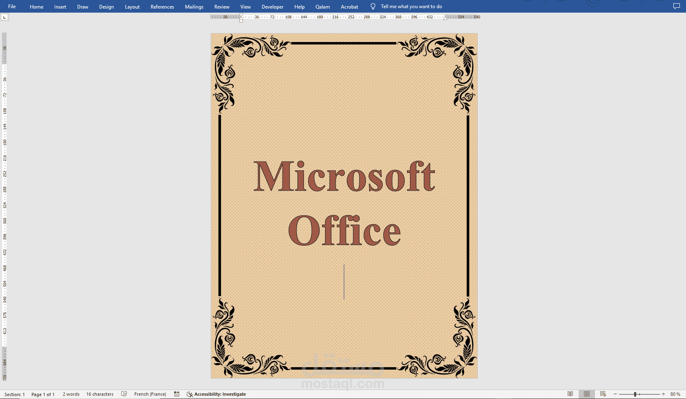This screenshot has width=686, height=399.
Task: Open the Developer tab
Action: point(272,7)
